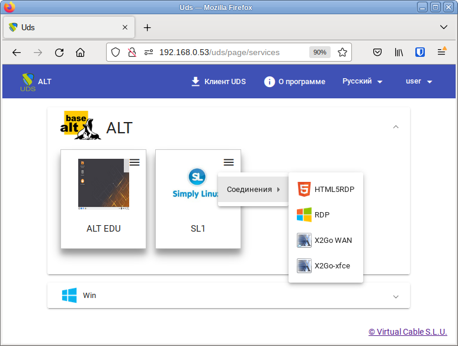Open the SL1 service hamburger menu

[x=229, y=162]
